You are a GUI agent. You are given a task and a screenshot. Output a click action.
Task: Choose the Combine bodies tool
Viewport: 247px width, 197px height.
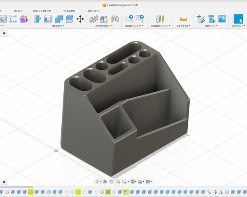(x=59, y=19)
